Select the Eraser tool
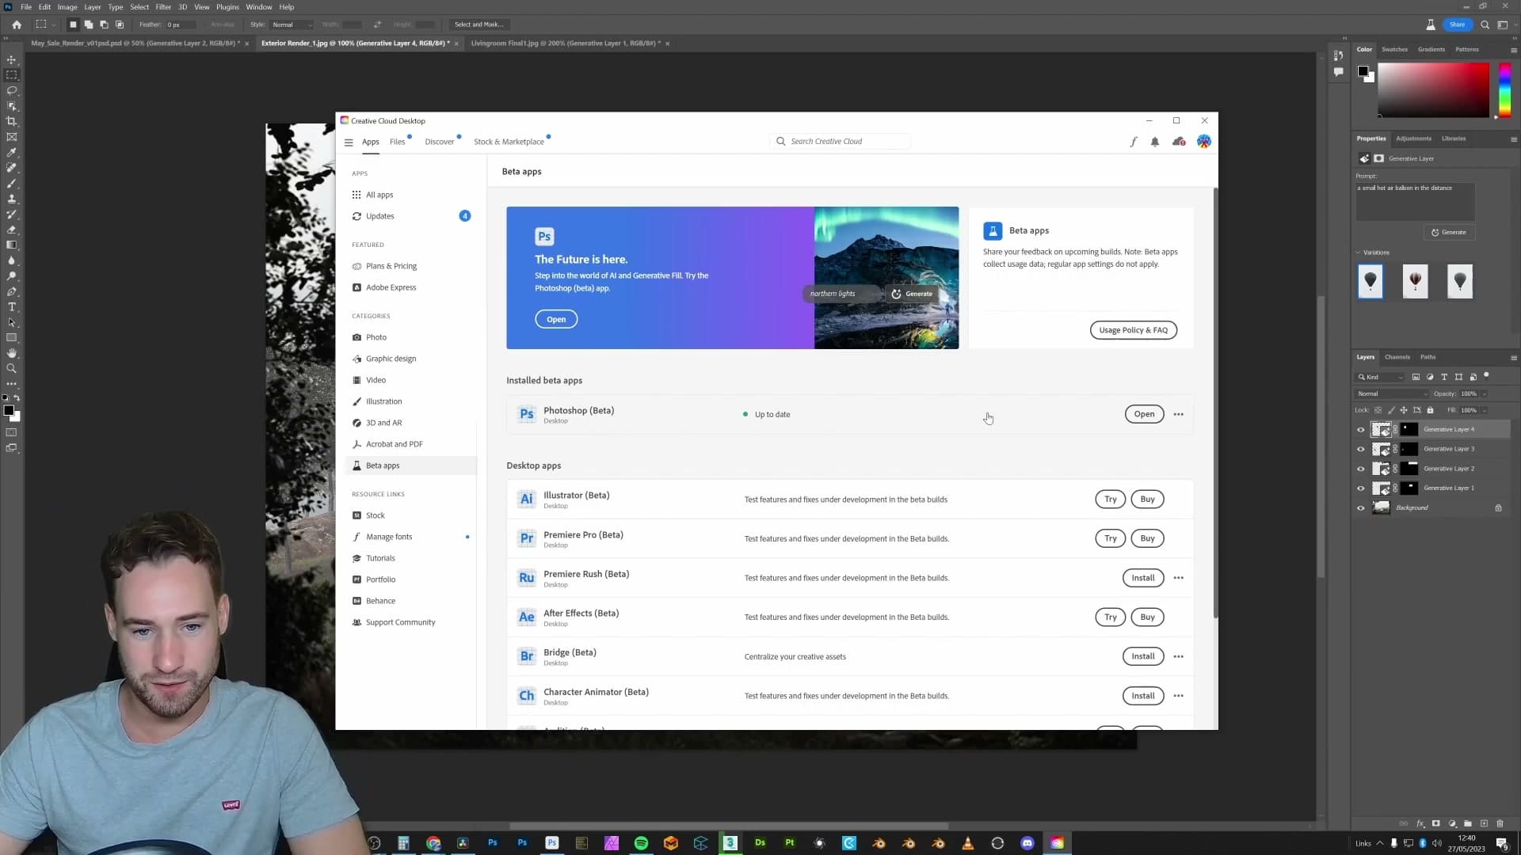The height and width of the screenshot is (855, 1521). (x=11, y=230)
